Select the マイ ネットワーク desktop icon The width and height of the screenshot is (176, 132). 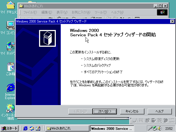click(10, 48)
